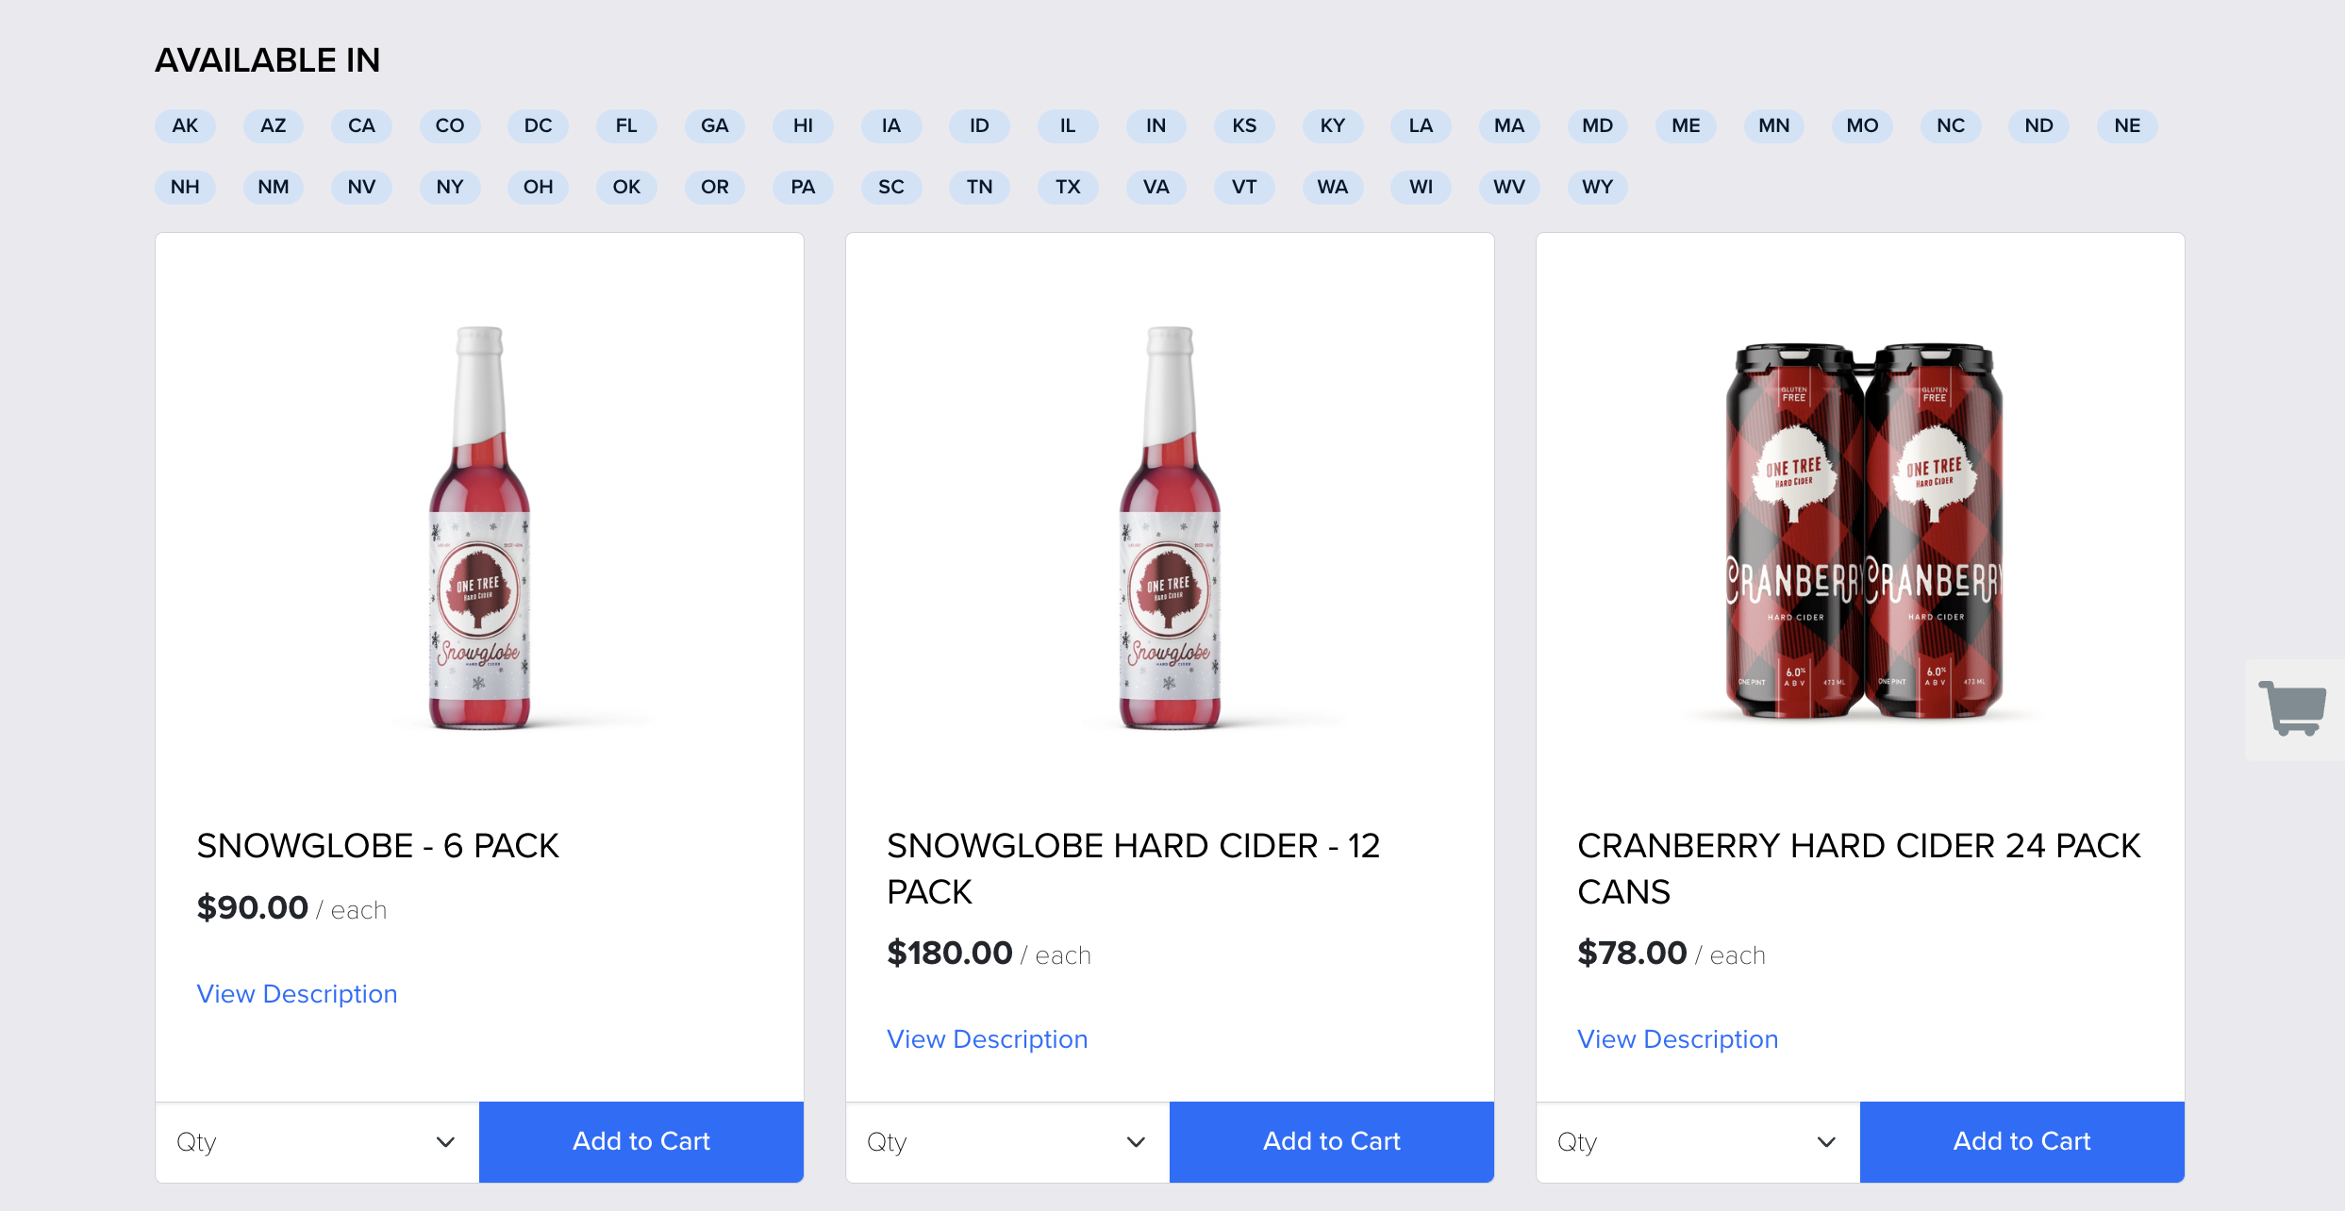
Task: Select the CA state tag
Action: click(361, 126)
